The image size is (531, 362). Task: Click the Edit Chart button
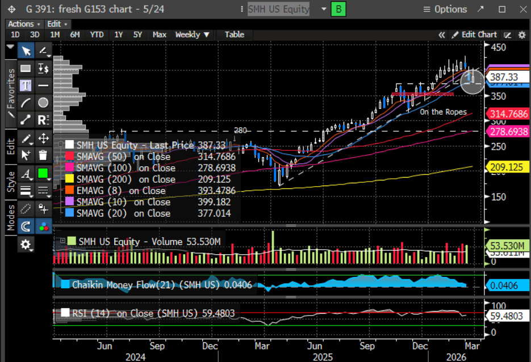tap(475, 35)
